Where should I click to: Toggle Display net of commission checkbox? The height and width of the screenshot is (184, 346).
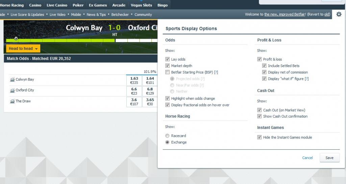tap(264, 72)
